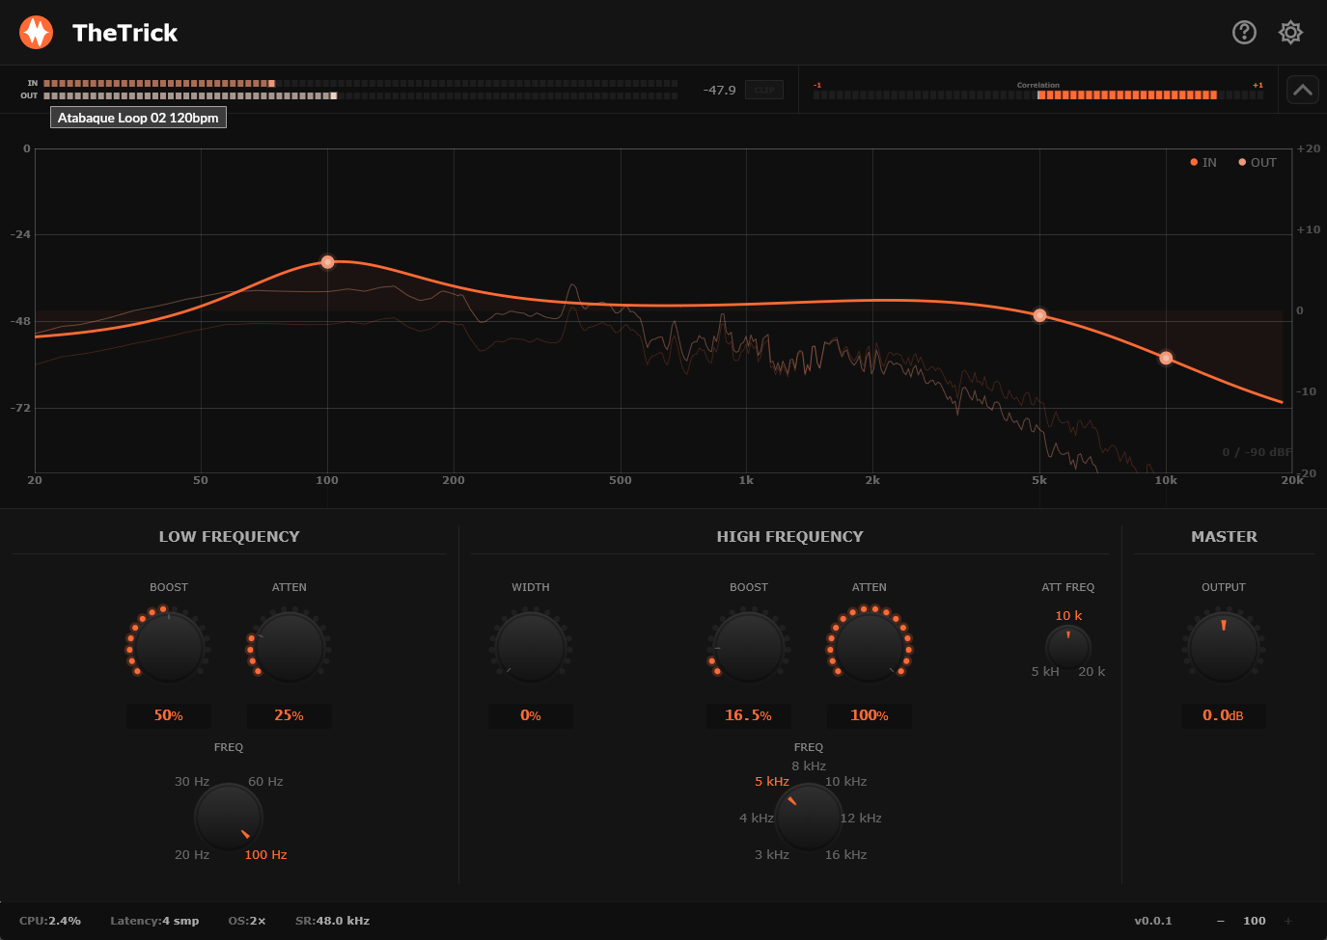Click the high FREQ knob set to 5 kHz
The width and height of the screenshot is (1327, 940).
click(x=808, y=817)
